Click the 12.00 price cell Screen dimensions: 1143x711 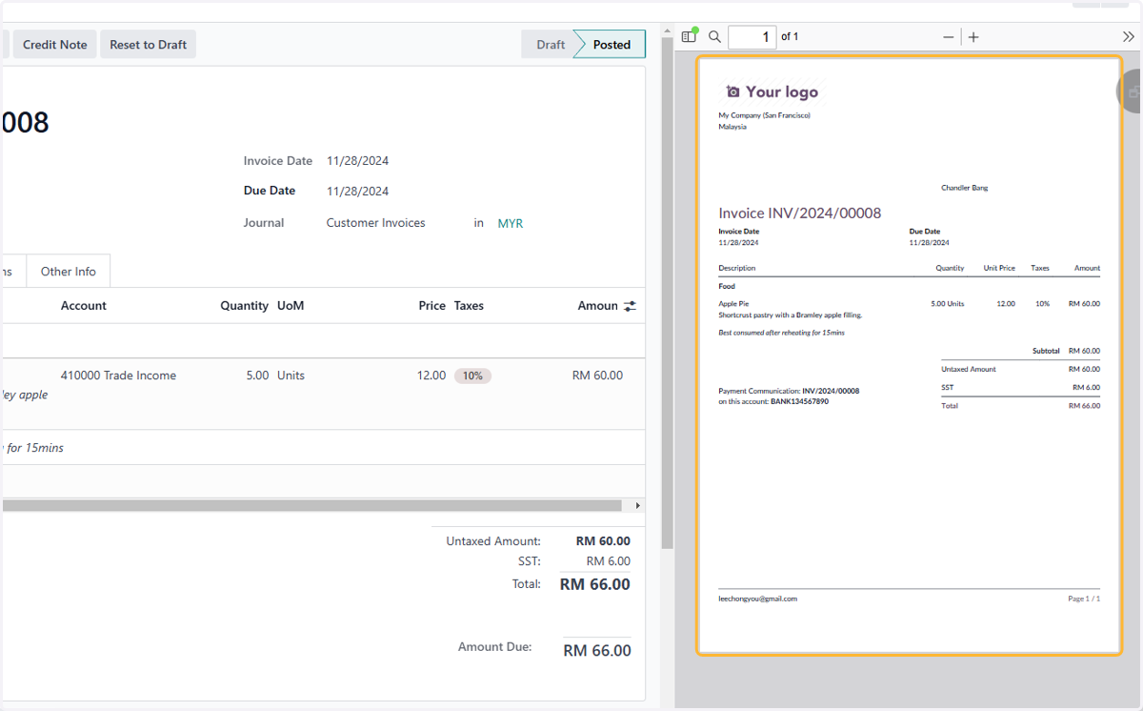coord(431,376)
